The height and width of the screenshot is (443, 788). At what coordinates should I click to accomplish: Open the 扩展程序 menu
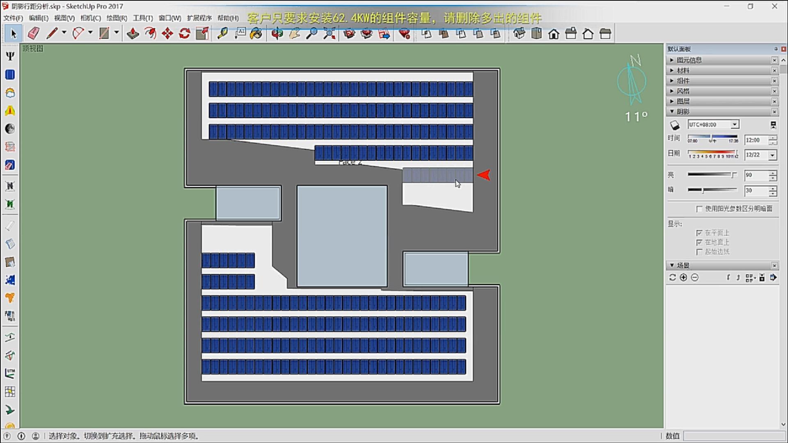click(x=199, y=18)
